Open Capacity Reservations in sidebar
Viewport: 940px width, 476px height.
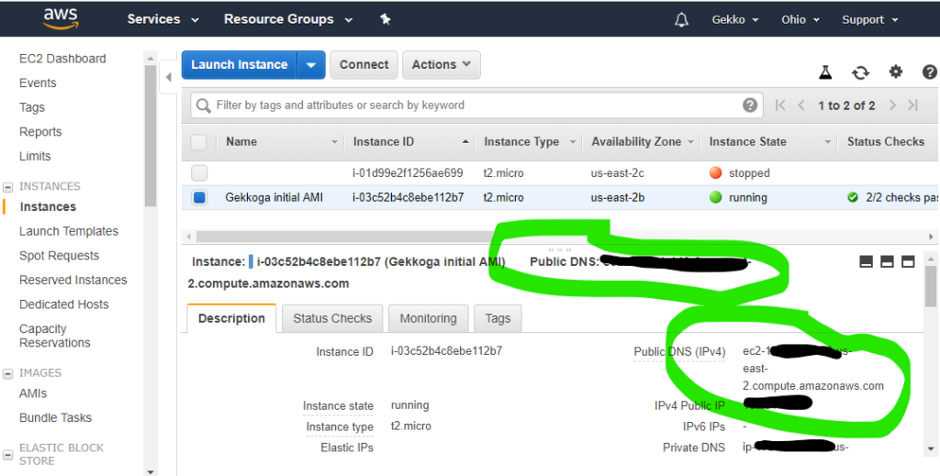coord(54,336)
